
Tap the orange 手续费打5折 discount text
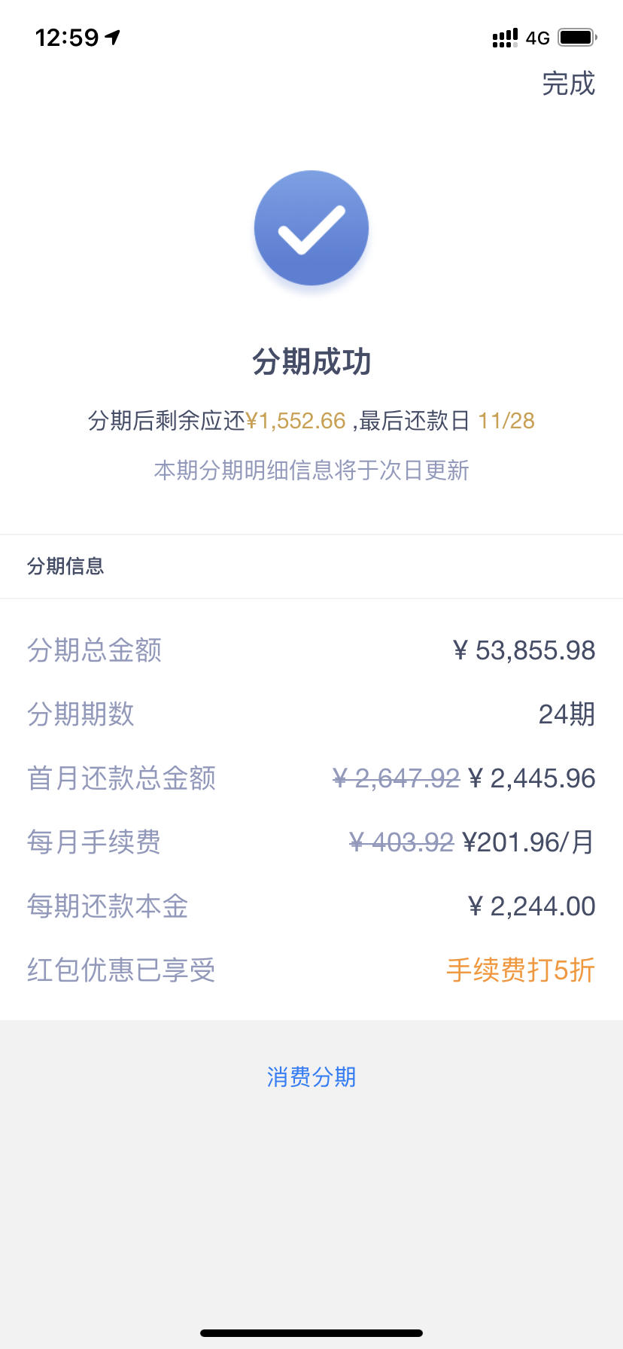click(521, 970)
